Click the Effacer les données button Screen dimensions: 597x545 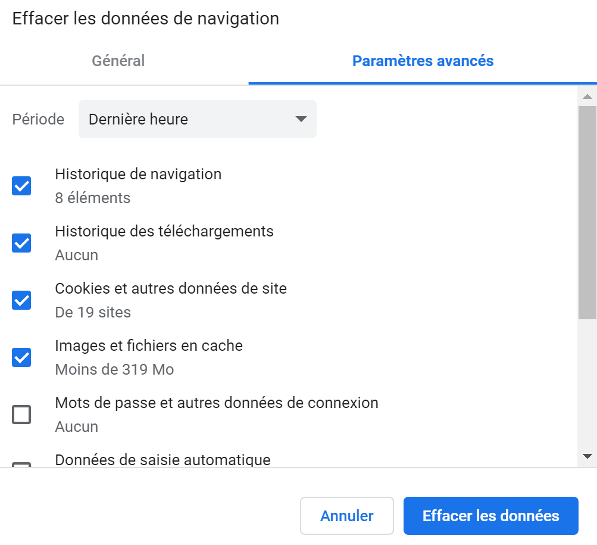coord(491,516)
